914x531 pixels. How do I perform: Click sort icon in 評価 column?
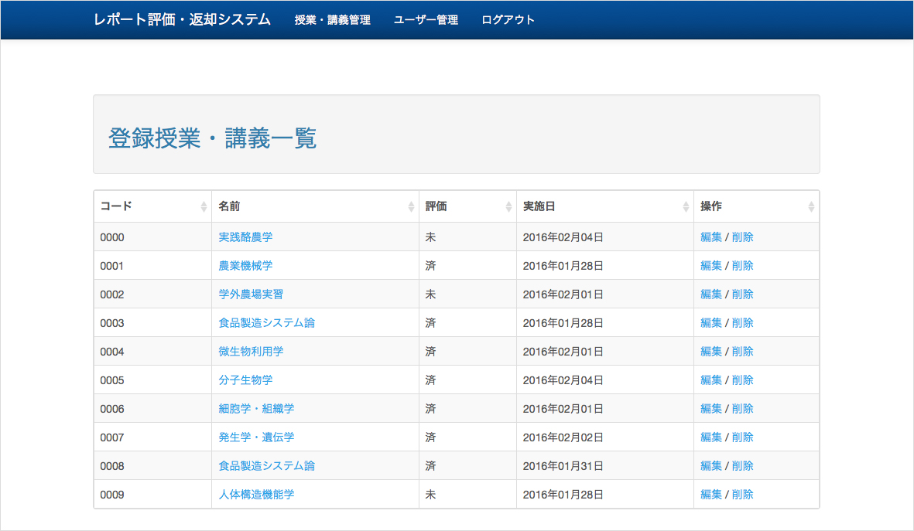tap(508, 206)
